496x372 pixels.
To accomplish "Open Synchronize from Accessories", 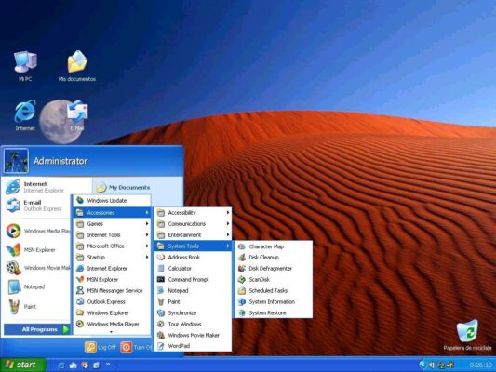I will click(x=193, y=312).
